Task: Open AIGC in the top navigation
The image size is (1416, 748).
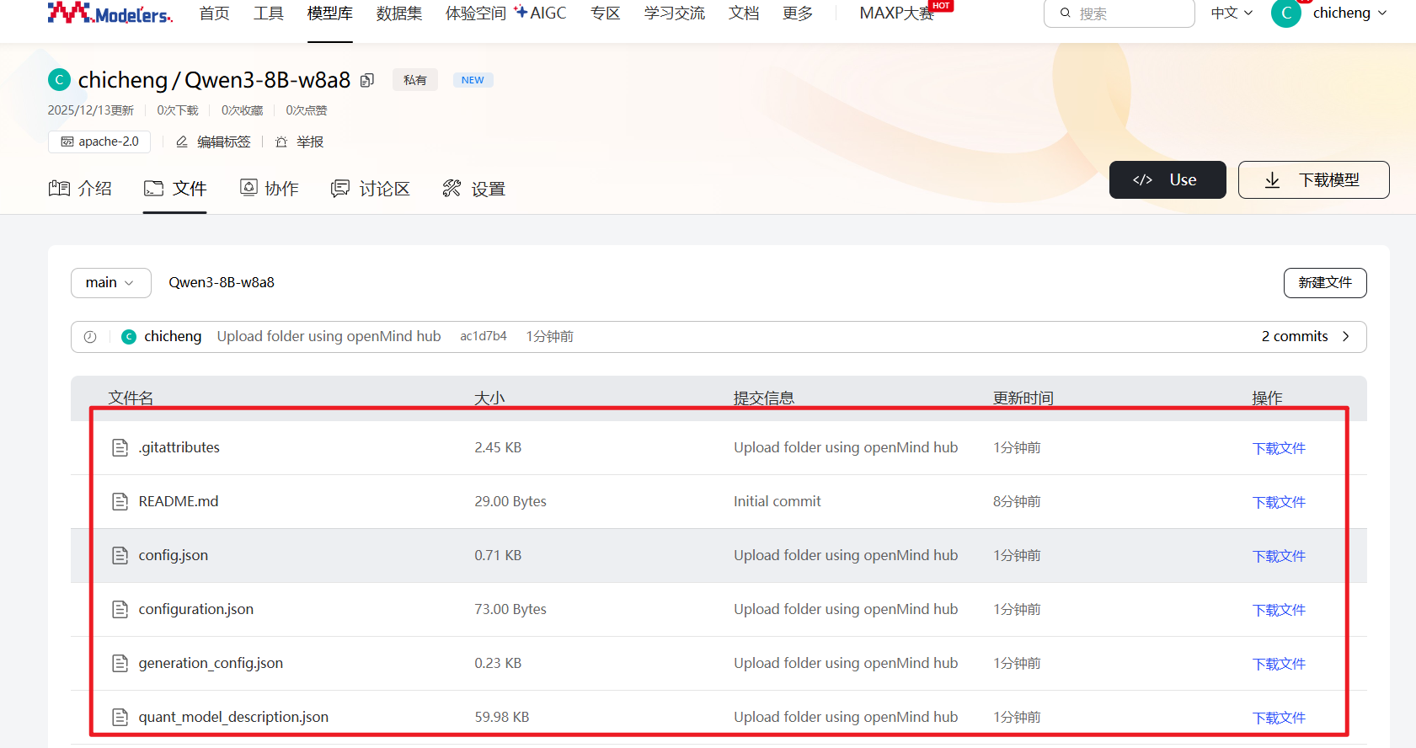Action: 541,13
